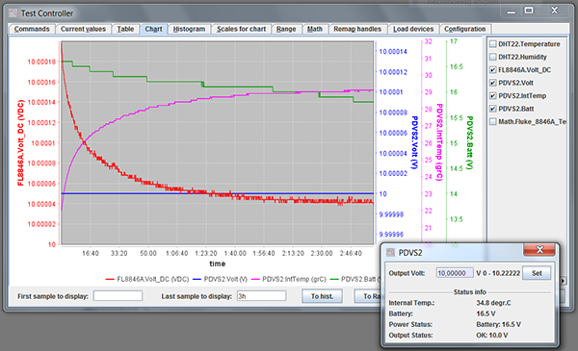Image resolution: width=578 pixels, height=351 pixels.
Task: Open the Load devices tab
Action: [x=413, y=29]
